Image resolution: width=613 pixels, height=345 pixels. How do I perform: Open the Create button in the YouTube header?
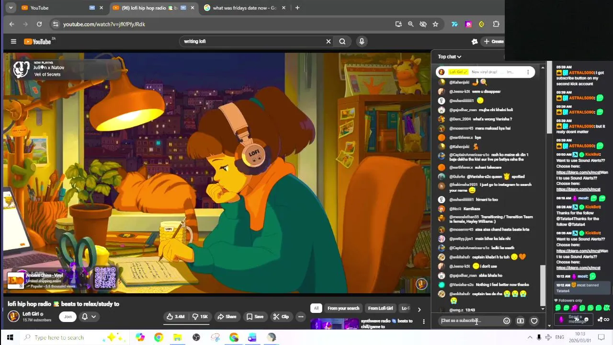tap(493, 41)
